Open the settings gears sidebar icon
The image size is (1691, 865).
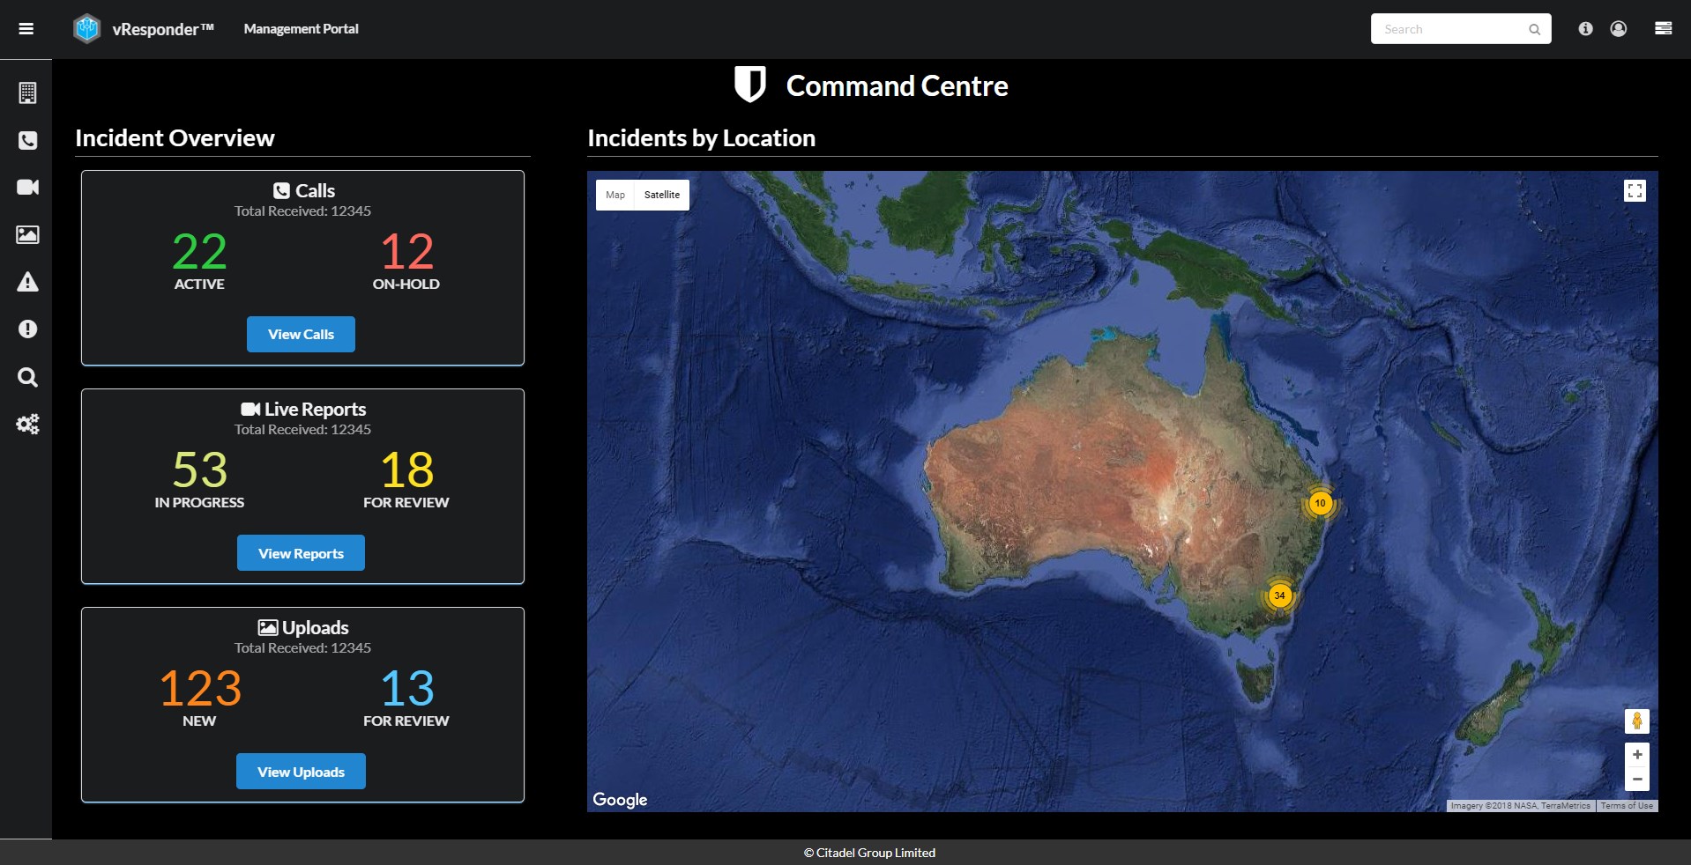click(x=27, y=425)
